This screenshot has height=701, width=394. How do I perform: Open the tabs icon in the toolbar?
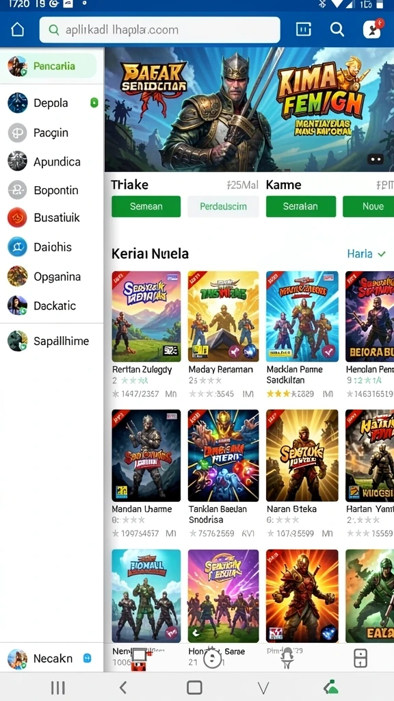click(303, 30)
